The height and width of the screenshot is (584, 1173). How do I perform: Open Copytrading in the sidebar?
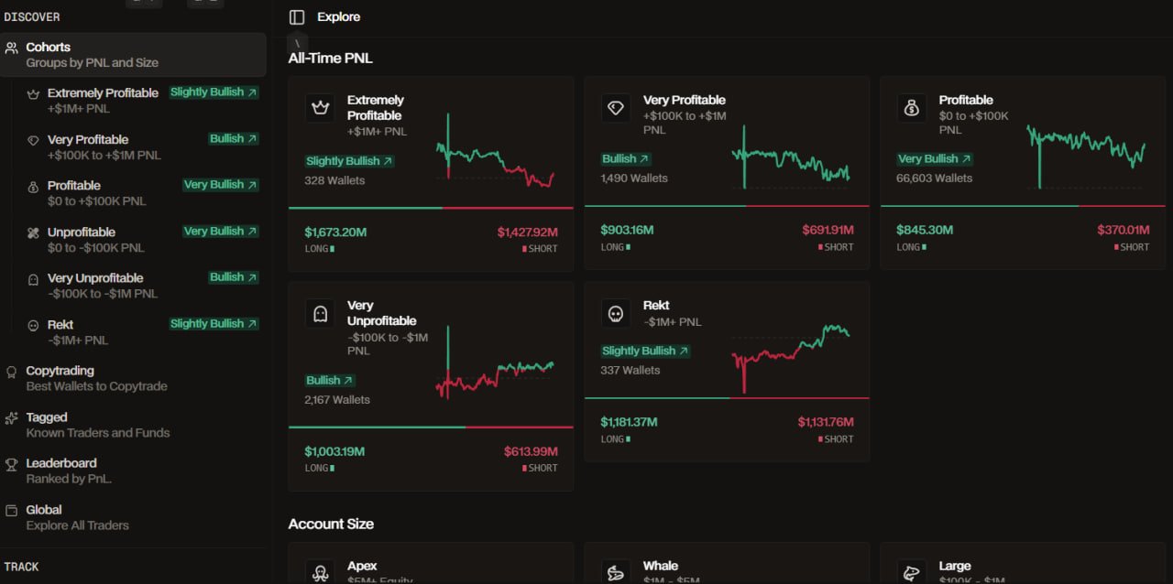point(133,378)
